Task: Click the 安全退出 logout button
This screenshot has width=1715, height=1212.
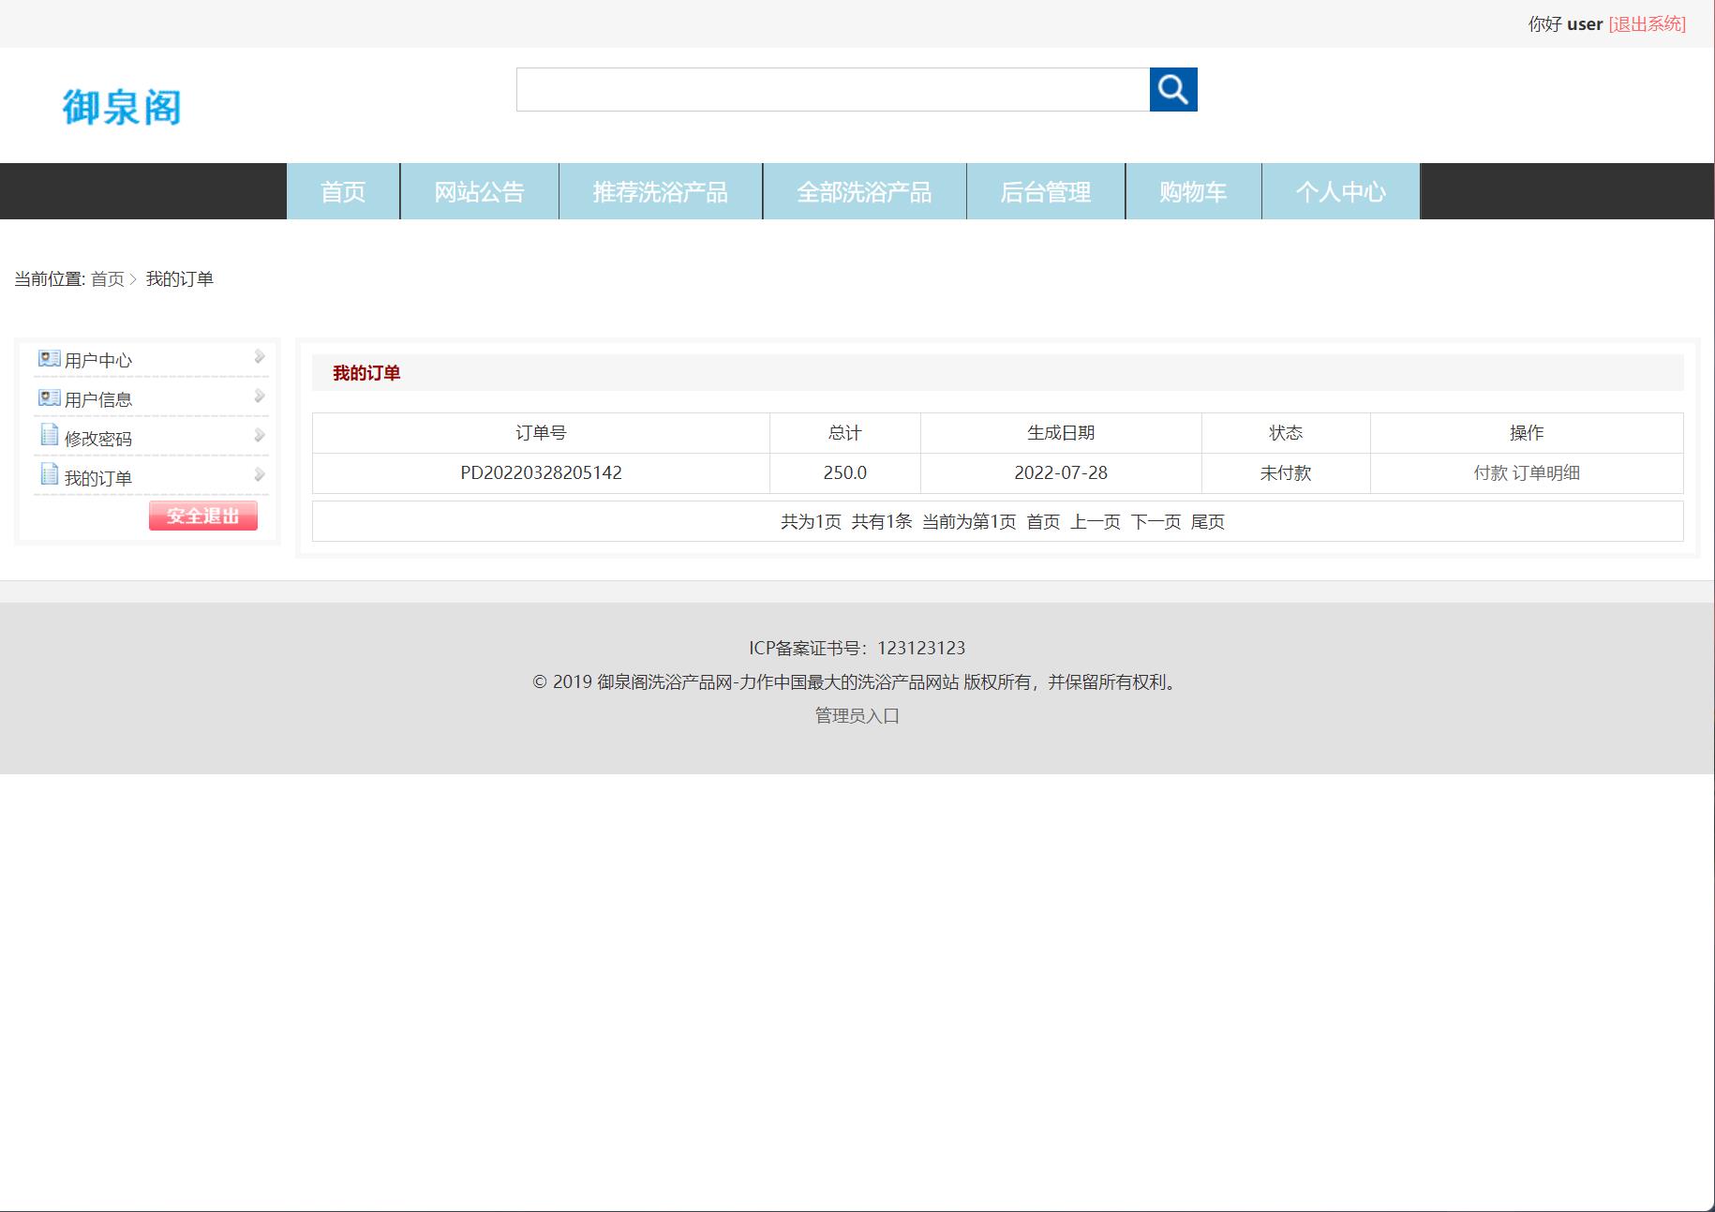Action: pyautogui.click(x=202, y=515)
